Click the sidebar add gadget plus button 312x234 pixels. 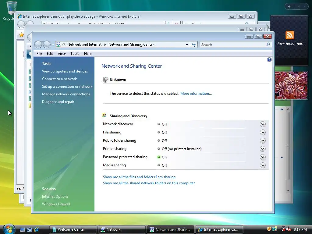(x=289, y=6)
